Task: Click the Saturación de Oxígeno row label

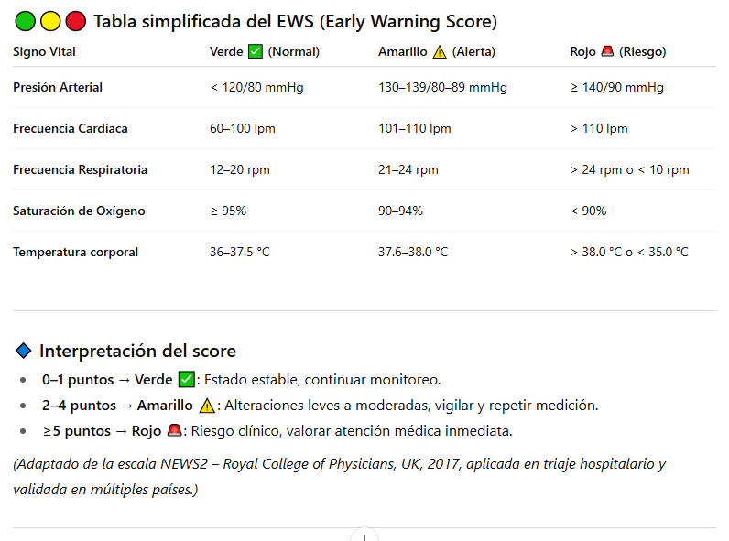Action: [x=79, y=211]
